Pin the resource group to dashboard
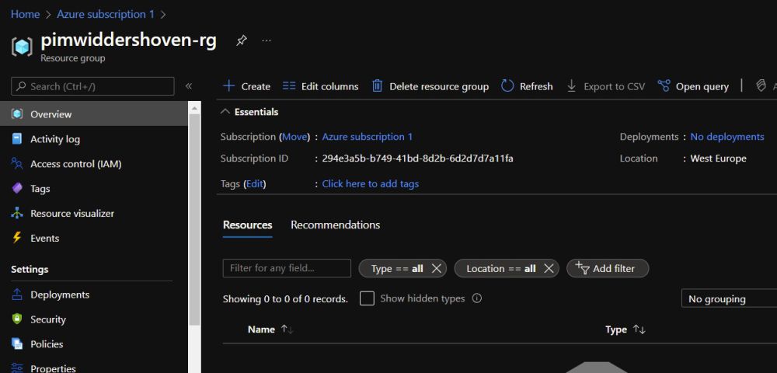The height and width of the screenshot is (373, 777). (x=242, y=40)
